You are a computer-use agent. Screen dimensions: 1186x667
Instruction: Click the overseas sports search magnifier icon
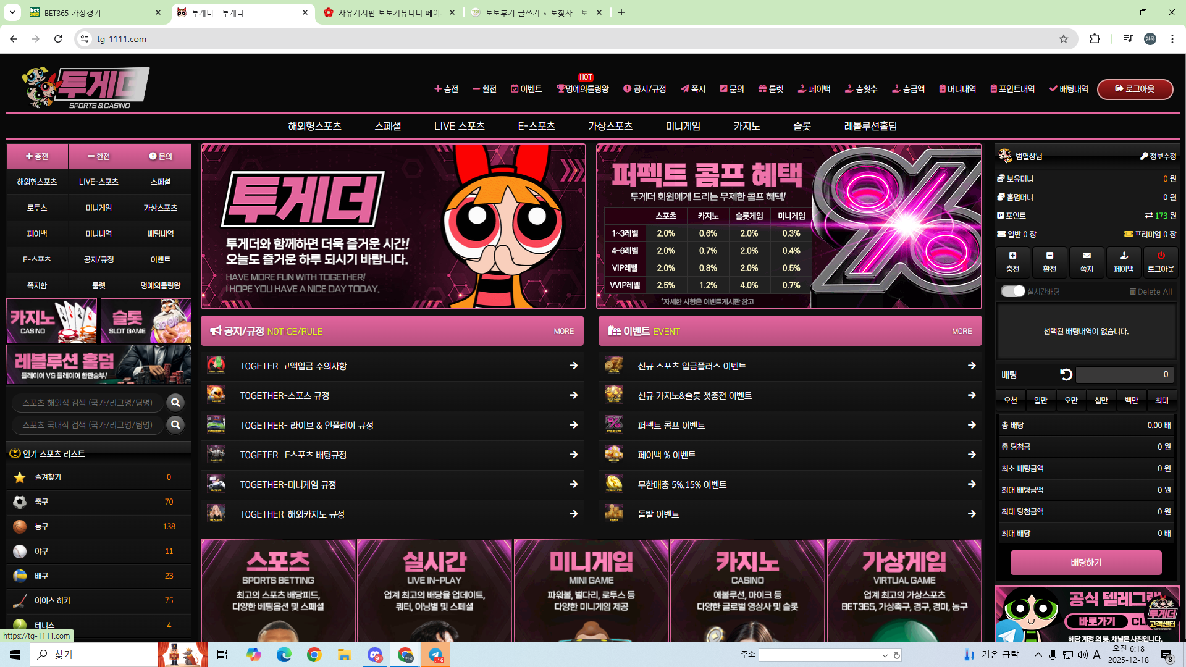click(x=175, y=403)
